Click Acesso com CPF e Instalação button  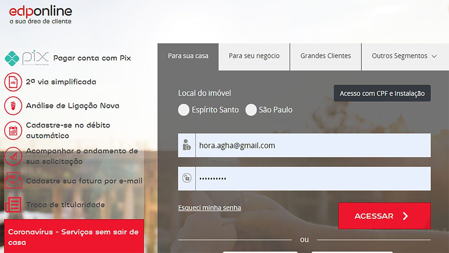pos(382,93)
